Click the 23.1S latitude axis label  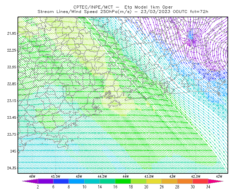(x=12, y=101)
